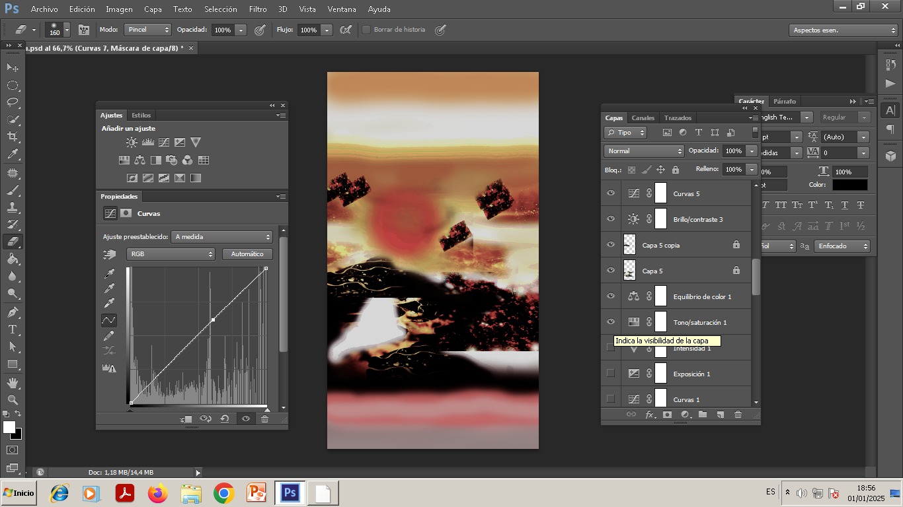Screen dimensions: 903x507
Task: Open the Flujo dropdown arrow
Action: point(327,30)
